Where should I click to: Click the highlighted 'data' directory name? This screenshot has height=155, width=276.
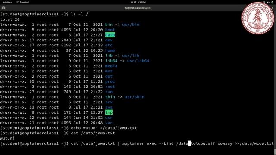[110, 35]
